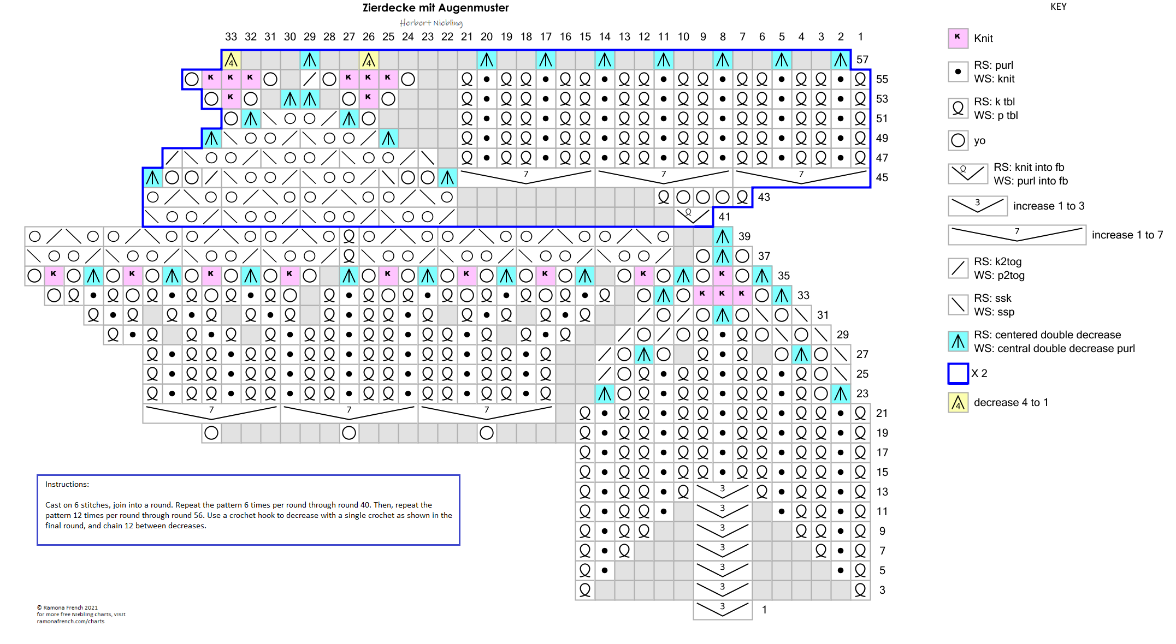Click row number 57 label
Screen dimensions: 1176x644
862,59
